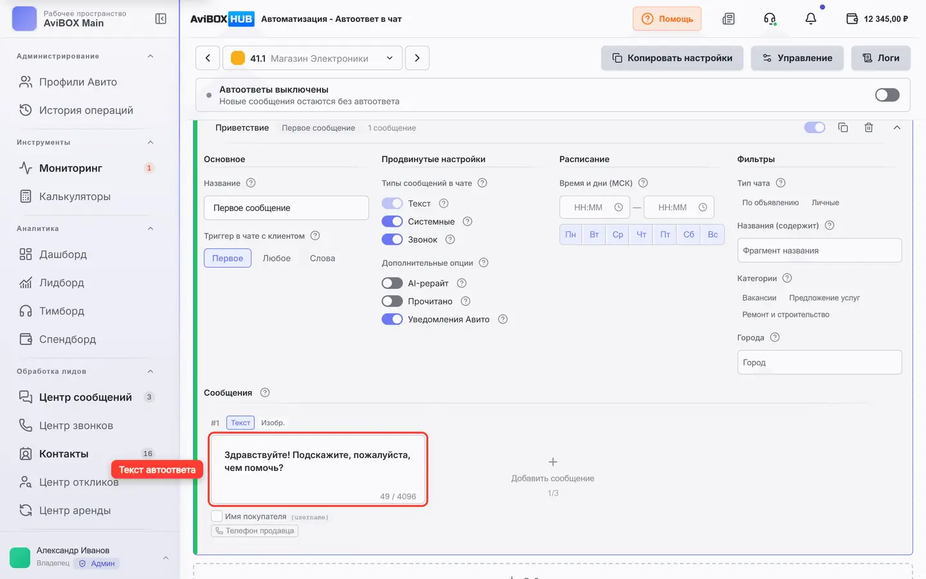The image size is (926, 579).
Task: Click the Помощь button
Action: coord(667,19)
